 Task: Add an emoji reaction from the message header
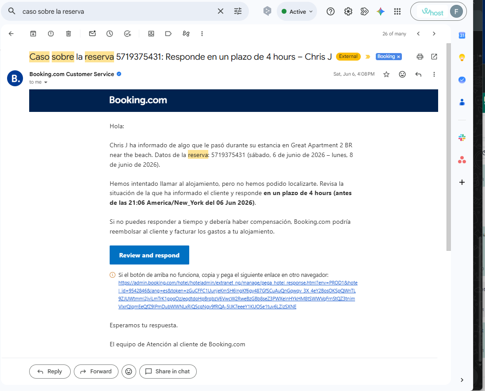(402, 74)
